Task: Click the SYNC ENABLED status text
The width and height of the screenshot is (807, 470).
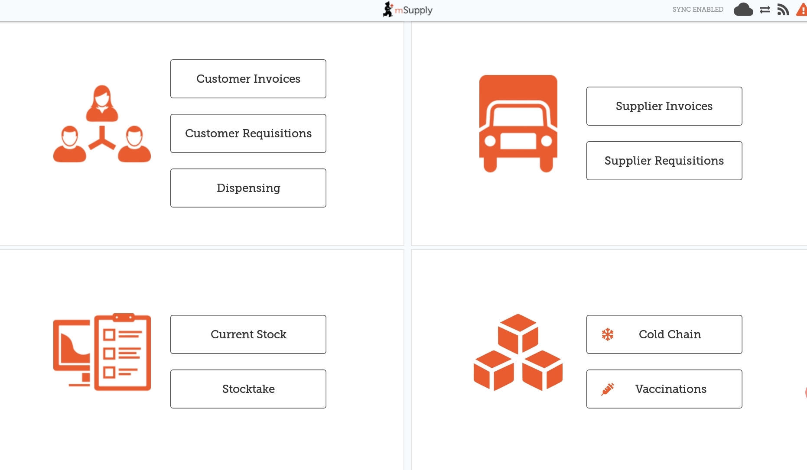Action: [698, 10]
